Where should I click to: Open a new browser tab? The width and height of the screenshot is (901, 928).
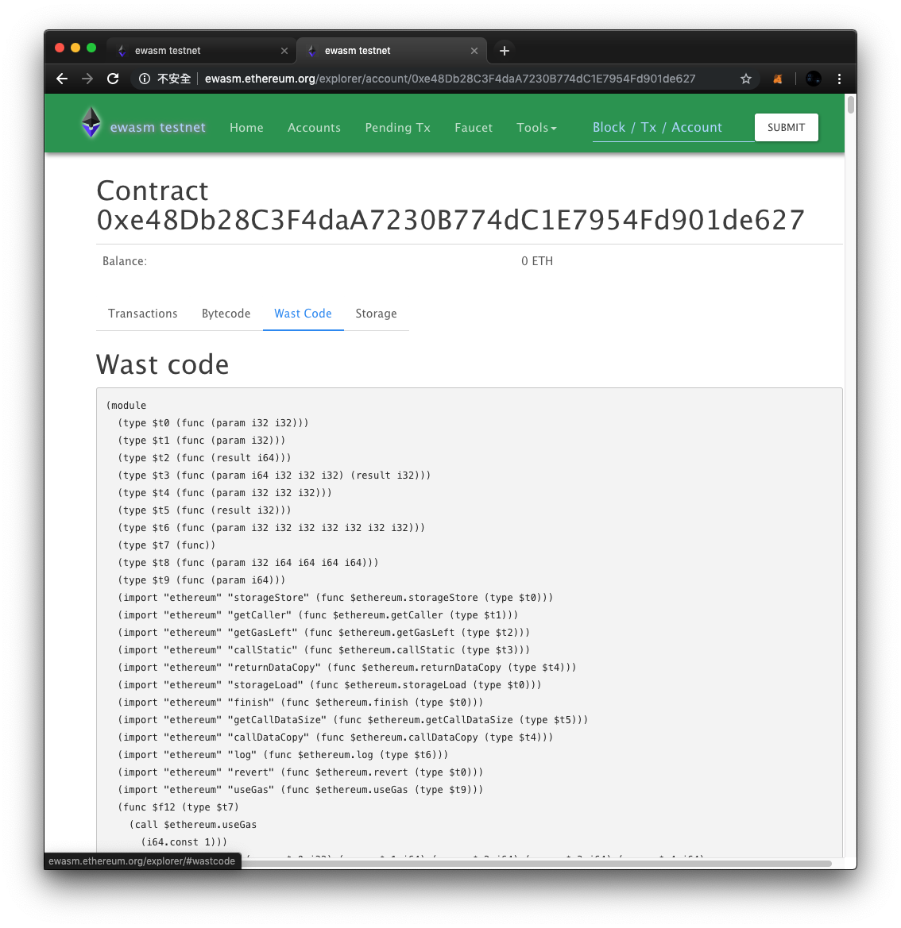tap(504, 51)
